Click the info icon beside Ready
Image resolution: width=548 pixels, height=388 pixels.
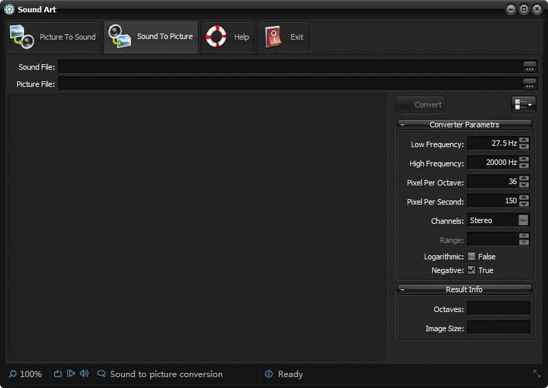(x=269, y=374)
